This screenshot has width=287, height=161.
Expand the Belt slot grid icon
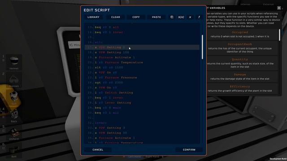coord(3,148)
